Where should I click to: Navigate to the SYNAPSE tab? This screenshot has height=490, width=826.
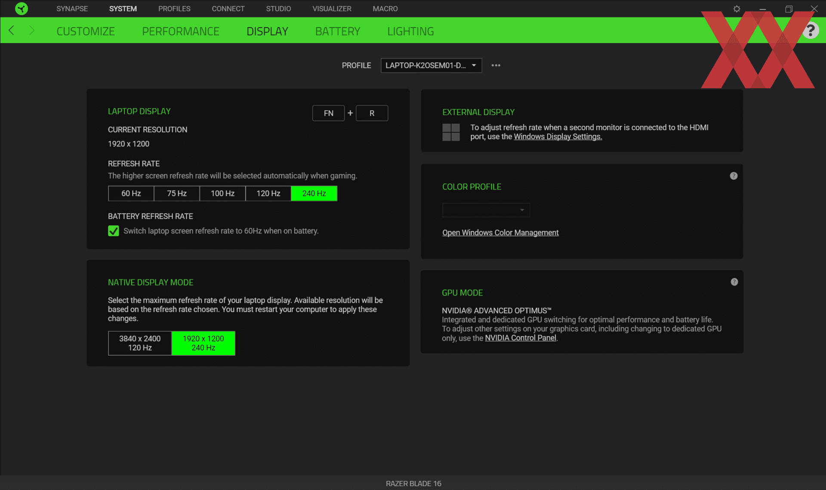72,8
